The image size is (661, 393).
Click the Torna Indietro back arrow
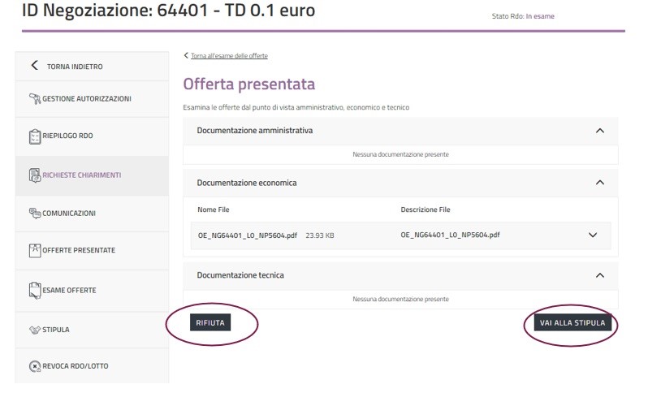click(x=34, y=66)
